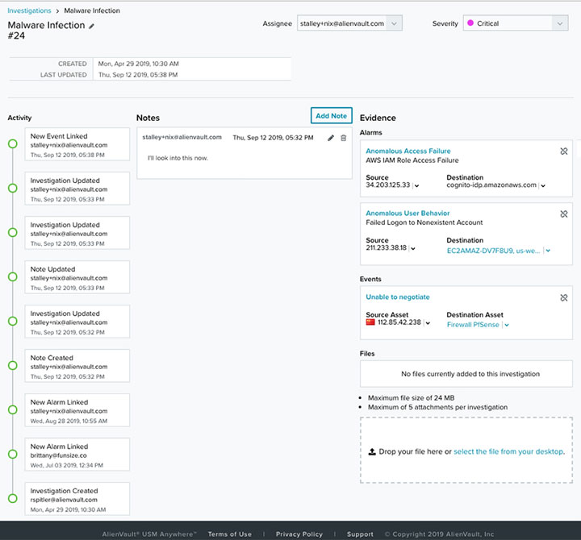The height and width of the screenshot is (540, 581).
Task: Select the New Event Linked timeline marker
Action: pos(13,143)
